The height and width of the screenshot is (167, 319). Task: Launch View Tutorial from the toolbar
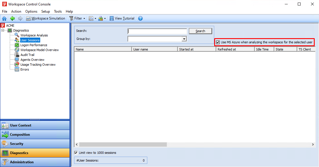[x=122, y=19]
